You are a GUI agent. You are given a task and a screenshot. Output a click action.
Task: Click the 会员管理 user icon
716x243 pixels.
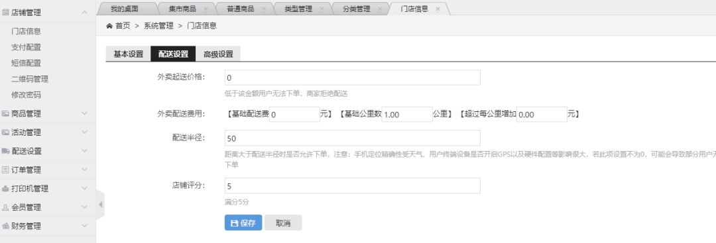click(x=6, y=207)
